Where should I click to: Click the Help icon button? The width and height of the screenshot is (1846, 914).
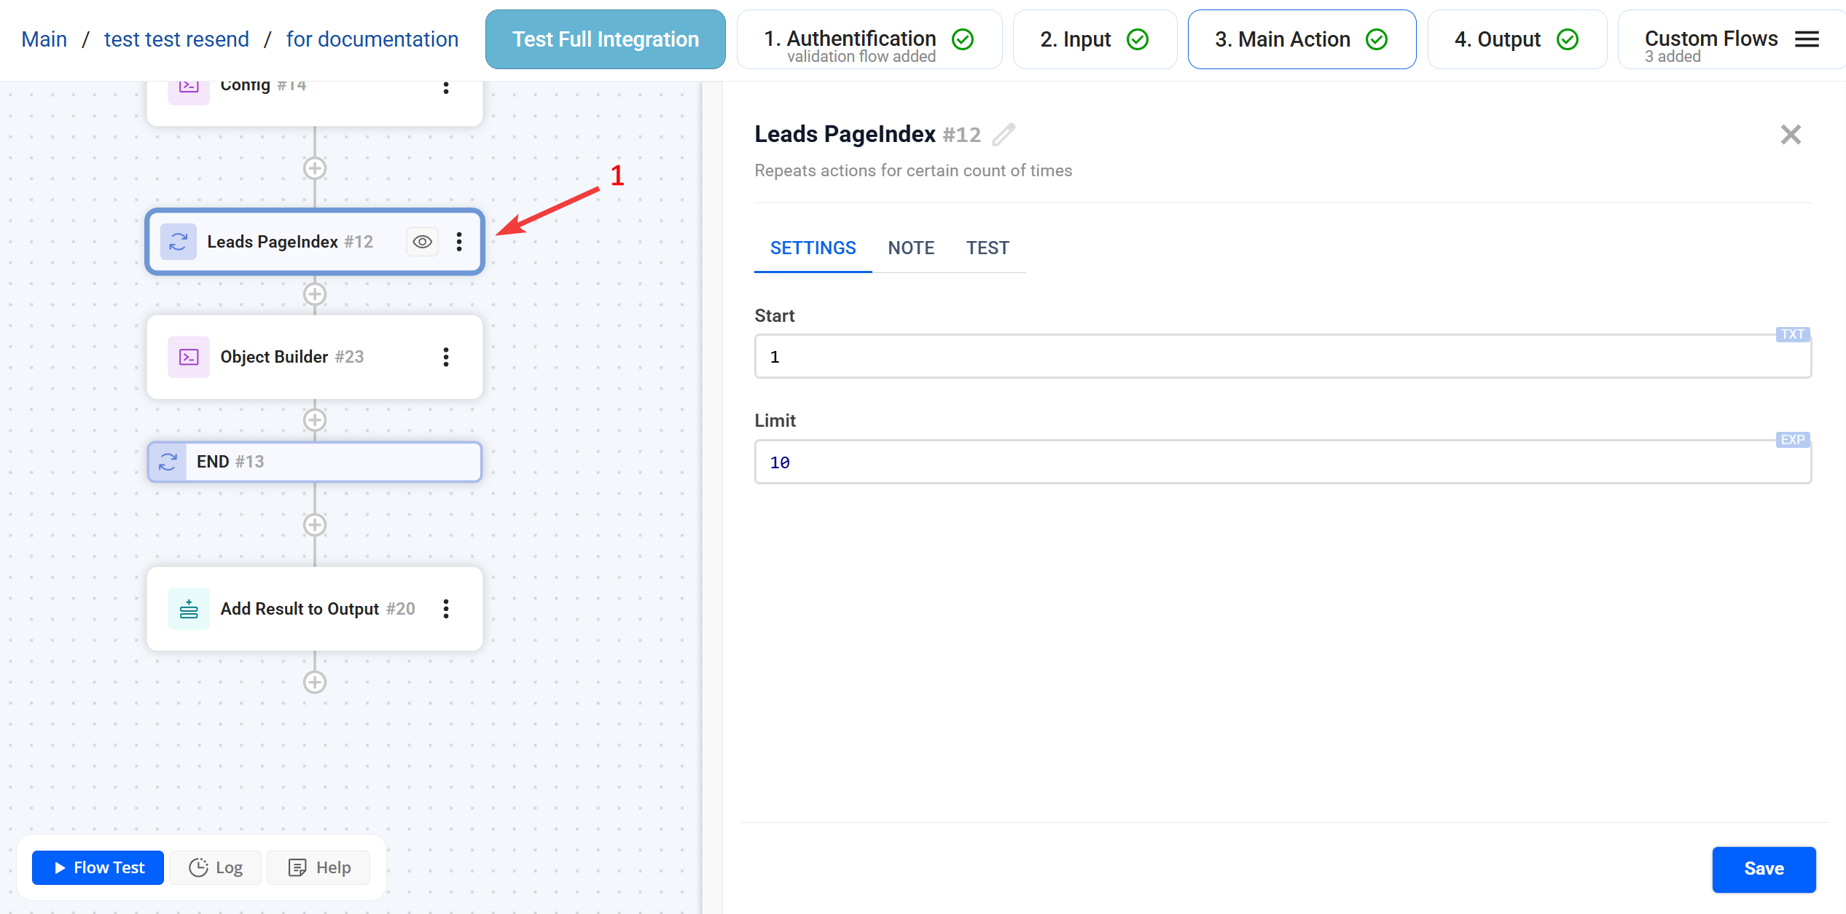[x=298, y=867]
